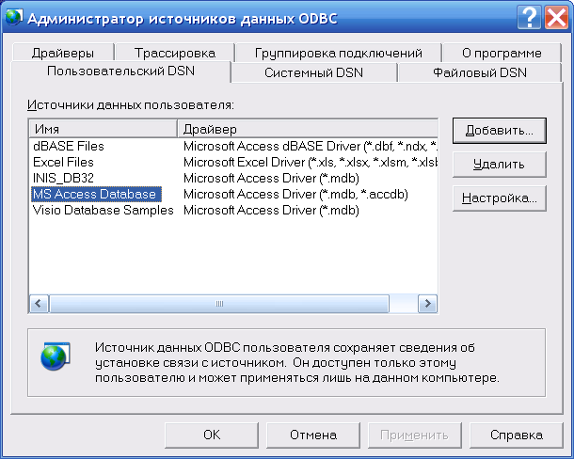574x459 pixels.
Task: Open the Файловый DSN tab
Action: [480, 72]
